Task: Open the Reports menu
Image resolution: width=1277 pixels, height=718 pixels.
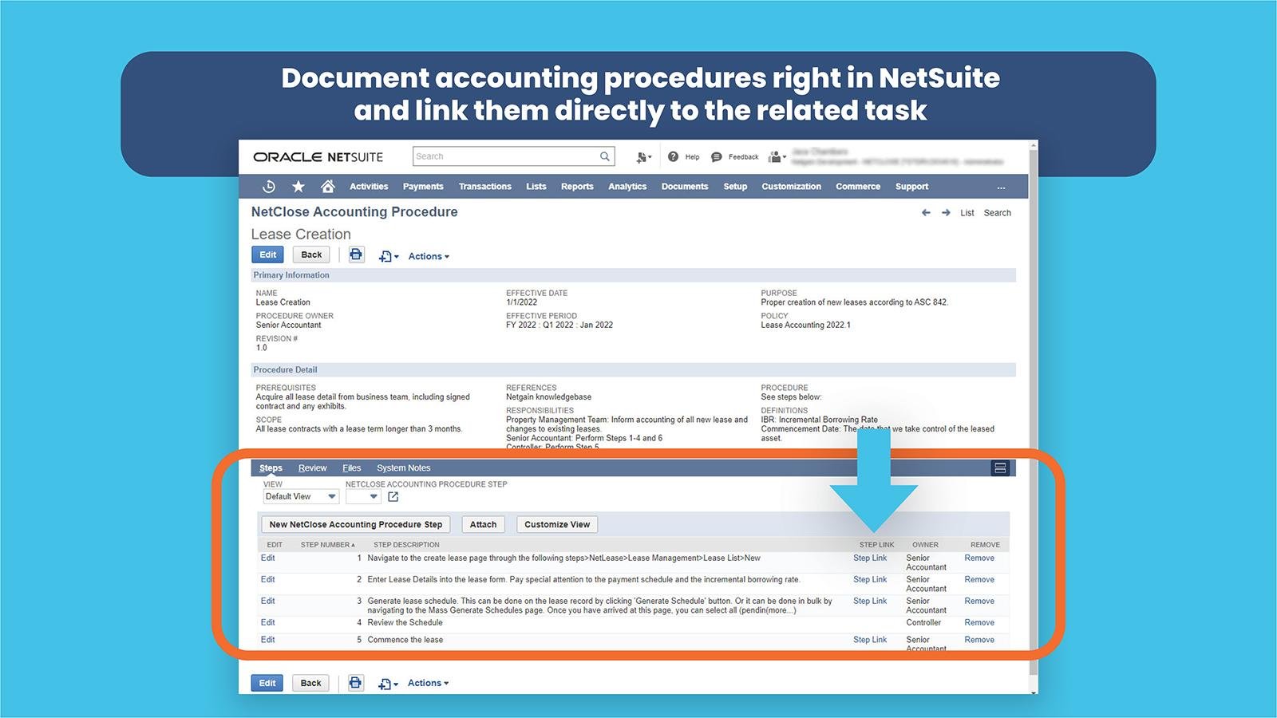Action: tap(577, 187)
